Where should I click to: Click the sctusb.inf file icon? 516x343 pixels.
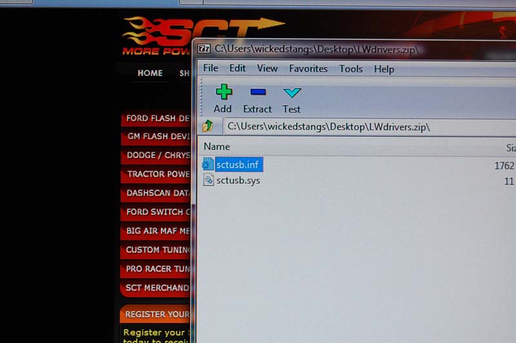(x=208, y=164)
